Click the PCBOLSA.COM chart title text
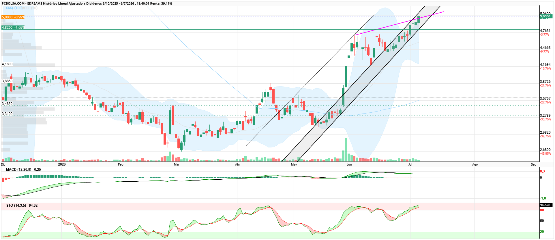The width and height of the screenshot is (555, 240). click(13, 3)
